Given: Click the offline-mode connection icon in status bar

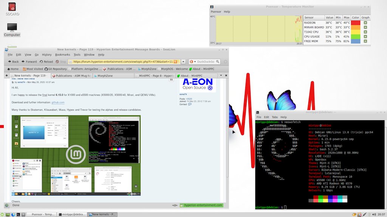Looking at the screenshot, I should point(175,205).
